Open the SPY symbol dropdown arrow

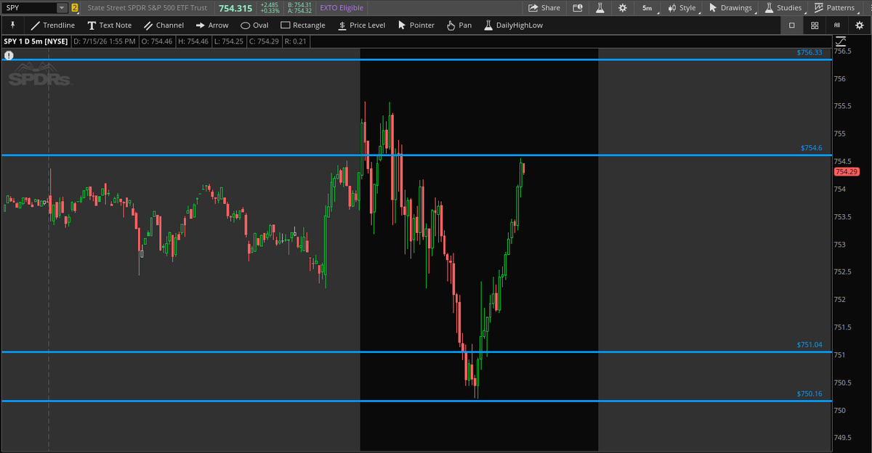click(x=62, y=8)
